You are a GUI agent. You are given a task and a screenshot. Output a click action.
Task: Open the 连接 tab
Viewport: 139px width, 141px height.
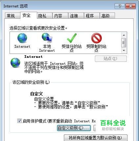point(74,16)
